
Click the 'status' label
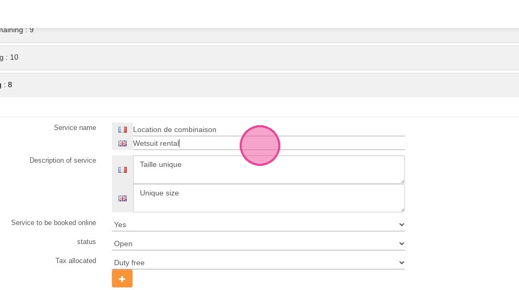point(87,242)
